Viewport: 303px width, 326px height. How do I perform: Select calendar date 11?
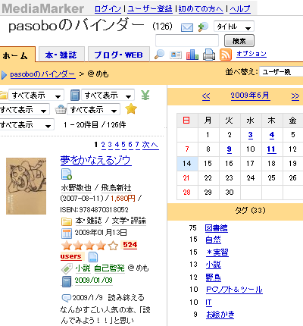271,149
